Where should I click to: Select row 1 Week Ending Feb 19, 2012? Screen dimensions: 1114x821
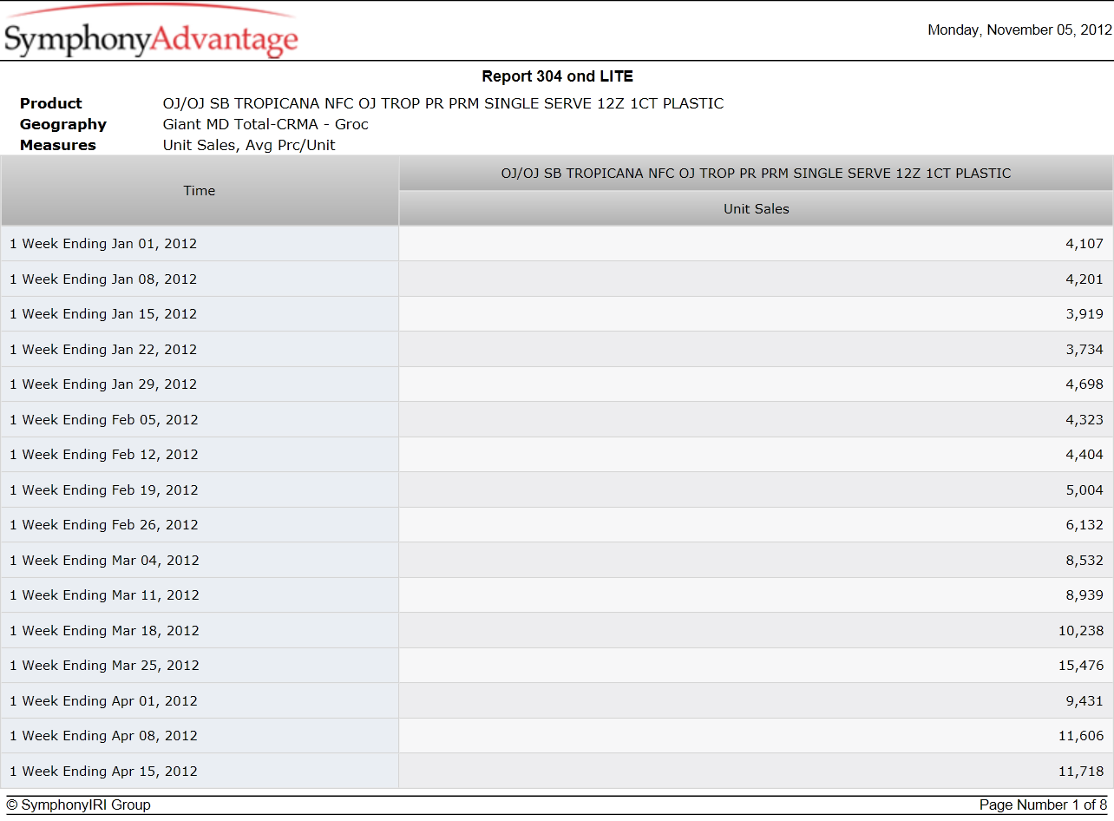click(x=557, y=489)
